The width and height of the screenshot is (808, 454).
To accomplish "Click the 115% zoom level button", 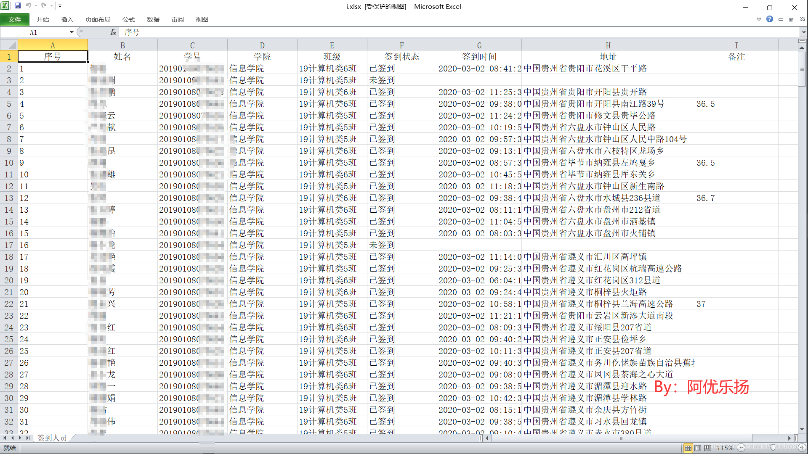I will (725, 448).
